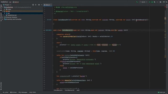168x94 pixels.
Task: Open Project Structure from the top toolbar
Action: click(160, 2)
